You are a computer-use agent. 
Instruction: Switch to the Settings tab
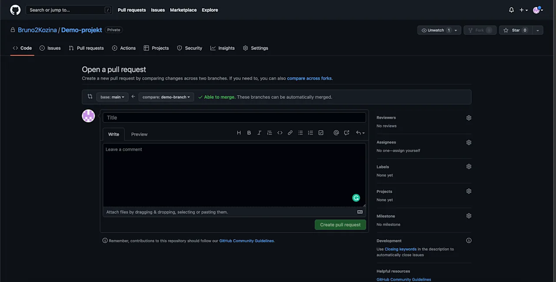tap(255, 48)
